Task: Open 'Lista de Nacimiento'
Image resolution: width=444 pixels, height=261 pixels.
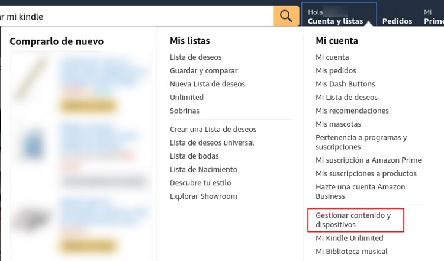Action: (x=203, y=169)
